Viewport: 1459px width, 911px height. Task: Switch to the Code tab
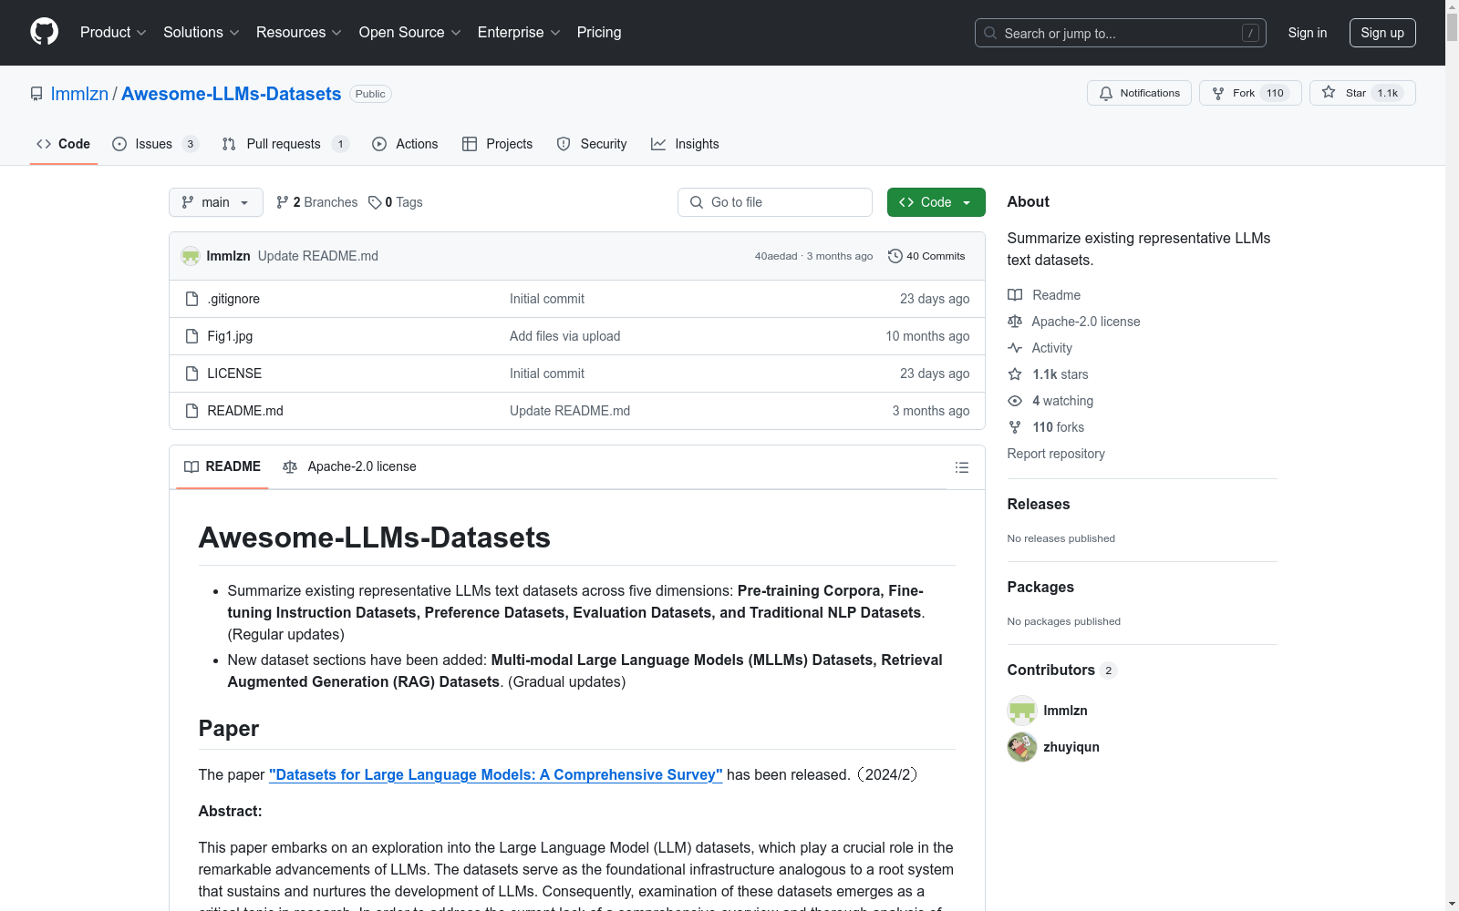point(64,144)
